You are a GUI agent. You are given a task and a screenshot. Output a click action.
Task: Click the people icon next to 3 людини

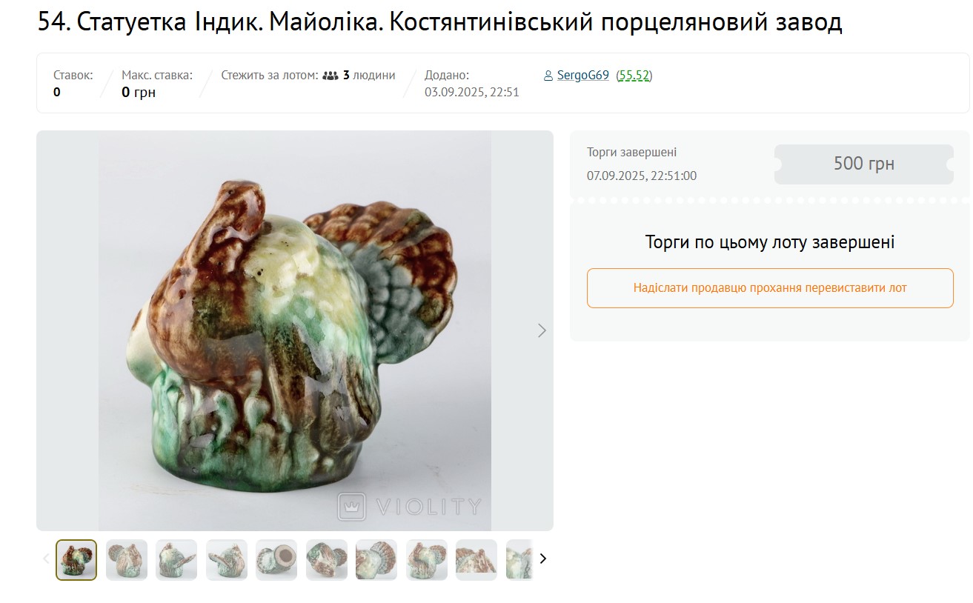(331, 76)
